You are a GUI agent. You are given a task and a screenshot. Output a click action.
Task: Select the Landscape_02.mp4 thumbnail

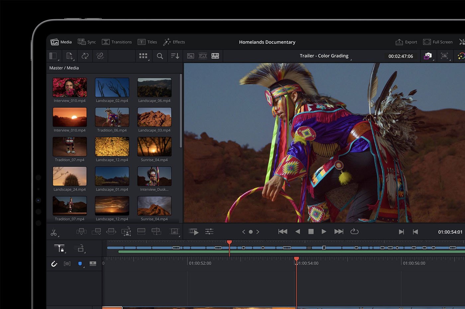[112, 88]
